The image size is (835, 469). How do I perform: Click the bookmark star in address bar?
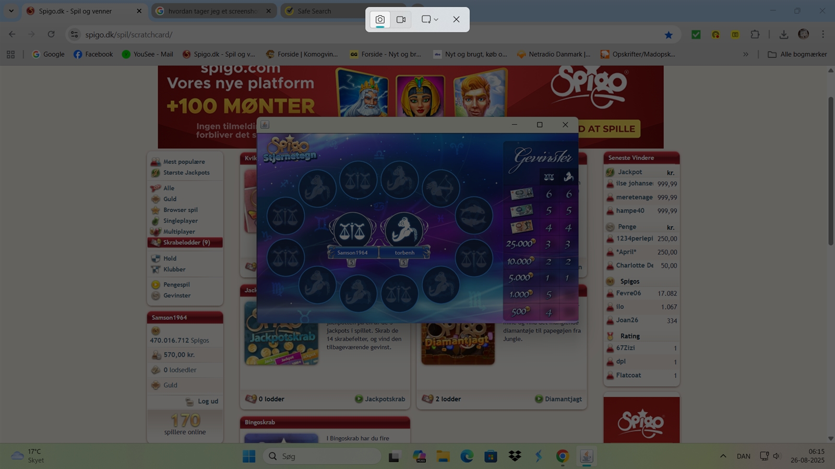(669, 35)
